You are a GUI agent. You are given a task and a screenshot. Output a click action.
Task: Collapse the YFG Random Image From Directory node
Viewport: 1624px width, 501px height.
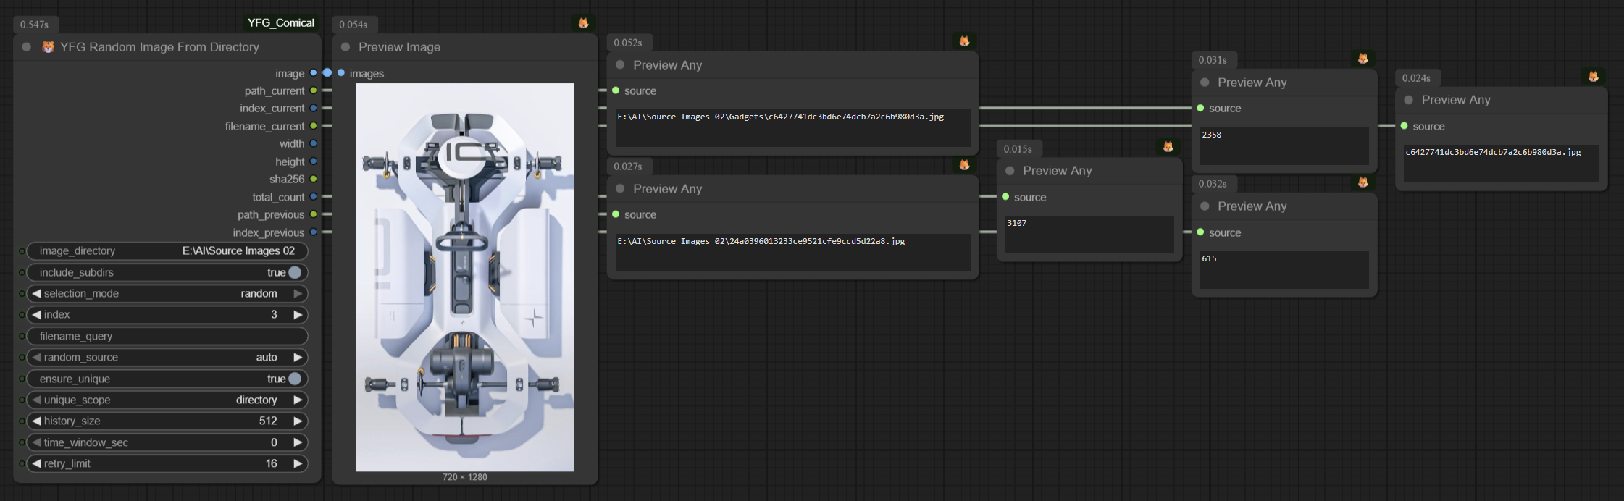tap(27, 47)
